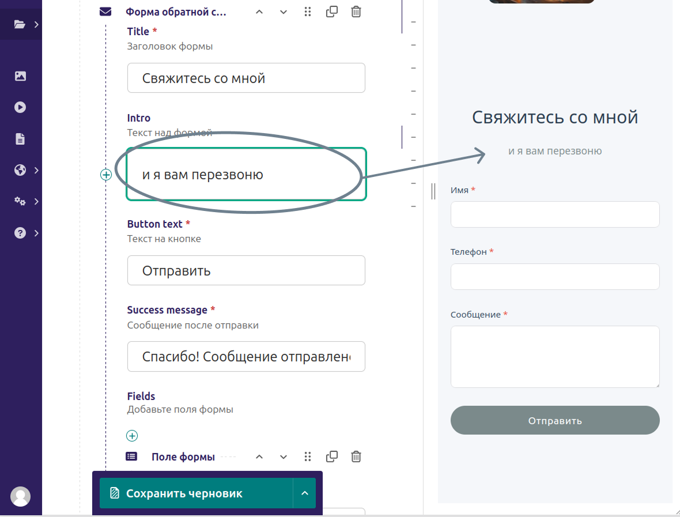Click the Имя input in preview
The height and width of the screenshot is (517, 680).
555,214
